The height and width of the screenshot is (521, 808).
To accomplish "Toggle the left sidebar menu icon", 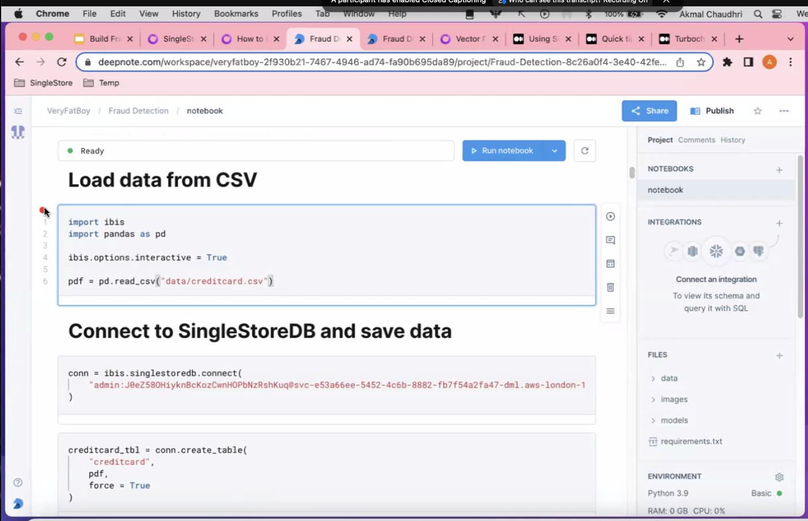I will (18, 111).
